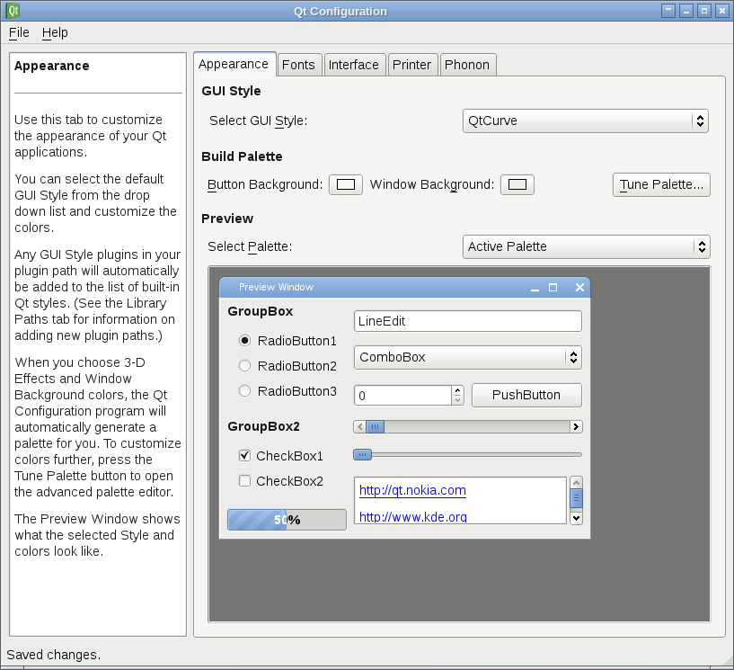
Task: Minimize the Preview Window
Action: tap(535, 288)
